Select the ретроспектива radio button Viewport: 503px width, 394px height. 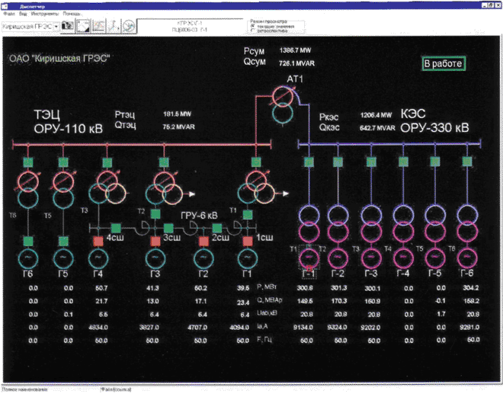[x=252, y=31]
